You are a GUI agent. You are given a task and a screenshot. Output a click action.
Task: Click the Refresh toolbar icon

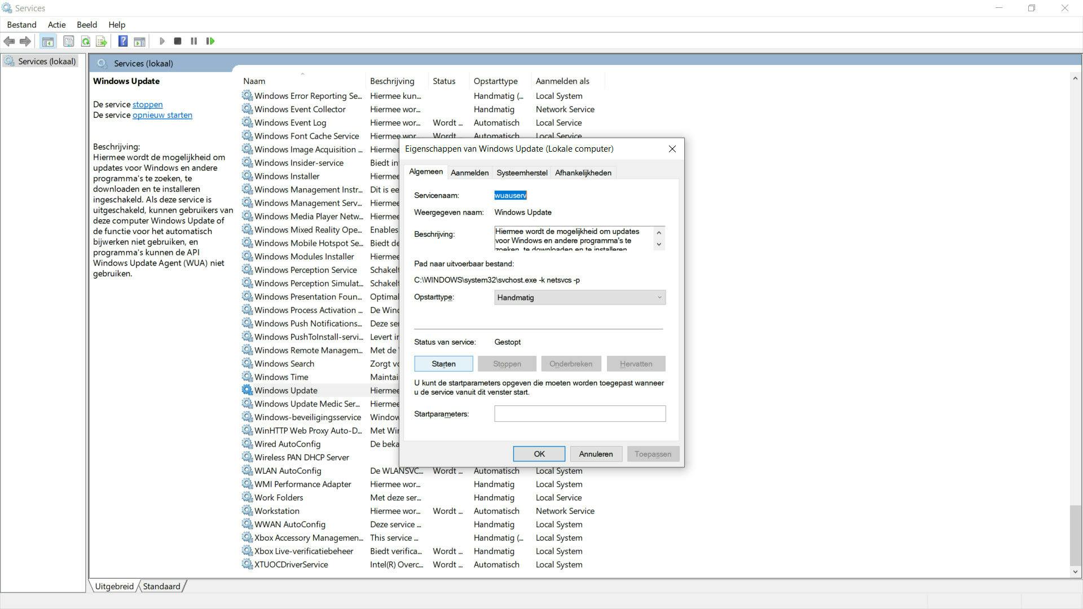click(85, 41)
